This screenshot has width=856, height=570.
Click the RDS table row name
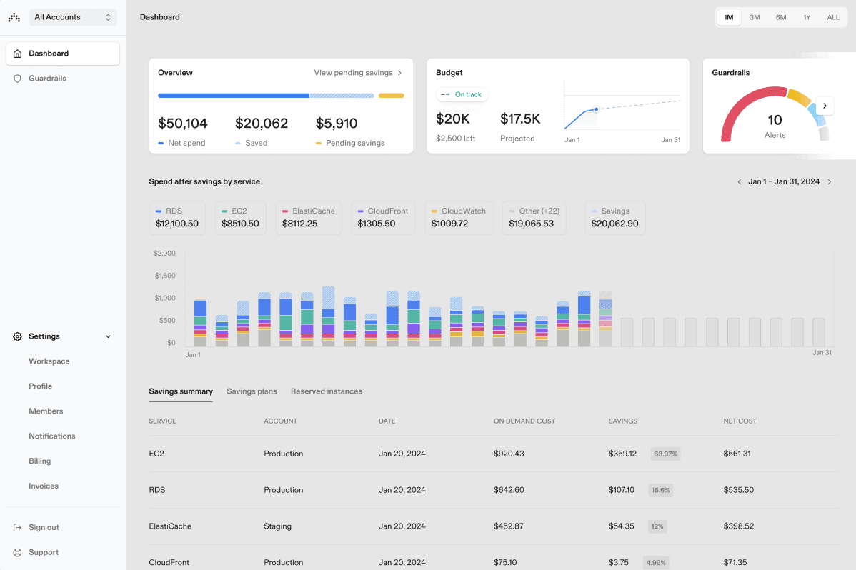coord(157,490)
